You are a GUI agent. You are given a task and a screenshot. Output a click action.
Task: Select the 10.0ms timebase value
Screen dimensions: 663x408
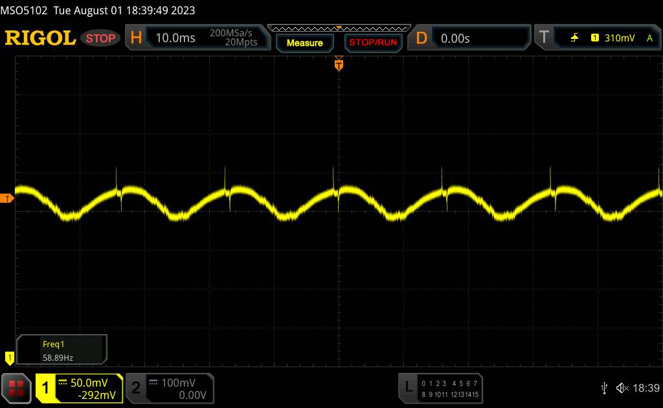click(x=175, y=38)
